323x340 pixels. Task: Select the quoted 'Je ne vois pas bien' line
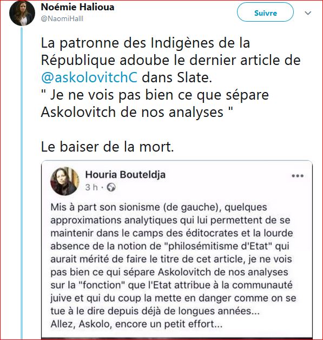coord(155,95)
